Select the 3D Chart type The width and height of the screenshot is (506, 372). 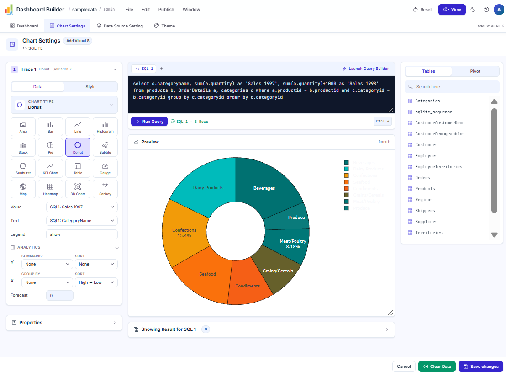pos(78,189)
